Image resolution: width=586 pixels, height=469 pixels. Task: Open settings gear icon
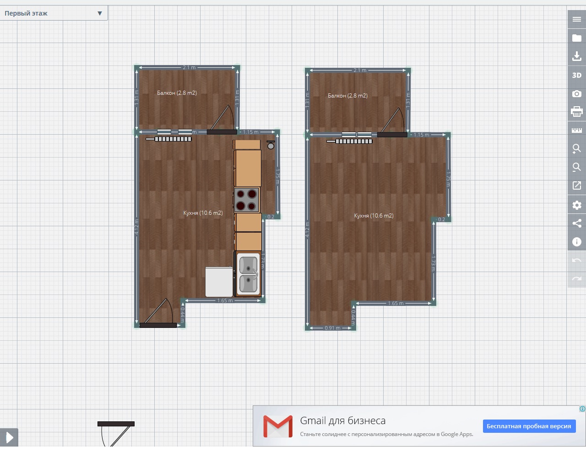[577, 205]
